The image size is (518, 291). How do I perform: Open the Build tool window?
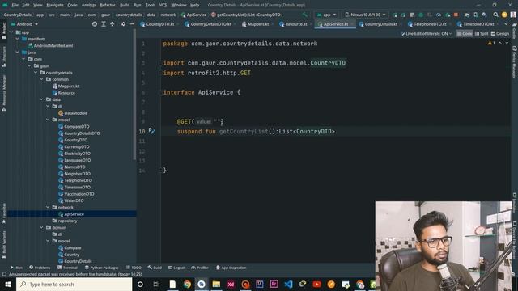155,268
